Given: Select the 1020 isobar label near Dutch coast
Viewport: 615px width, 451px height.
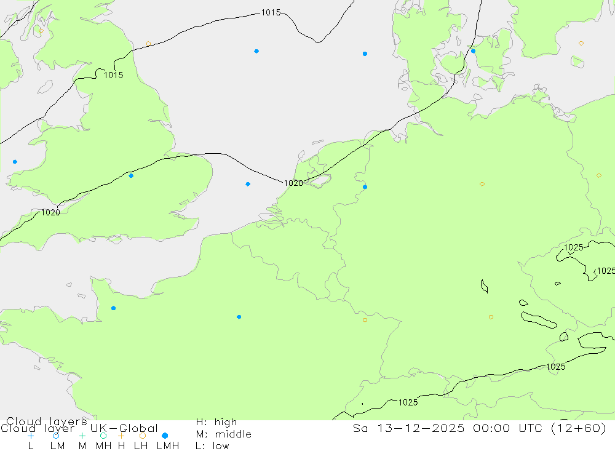Looking at the screenshot, I should point(293,183).
